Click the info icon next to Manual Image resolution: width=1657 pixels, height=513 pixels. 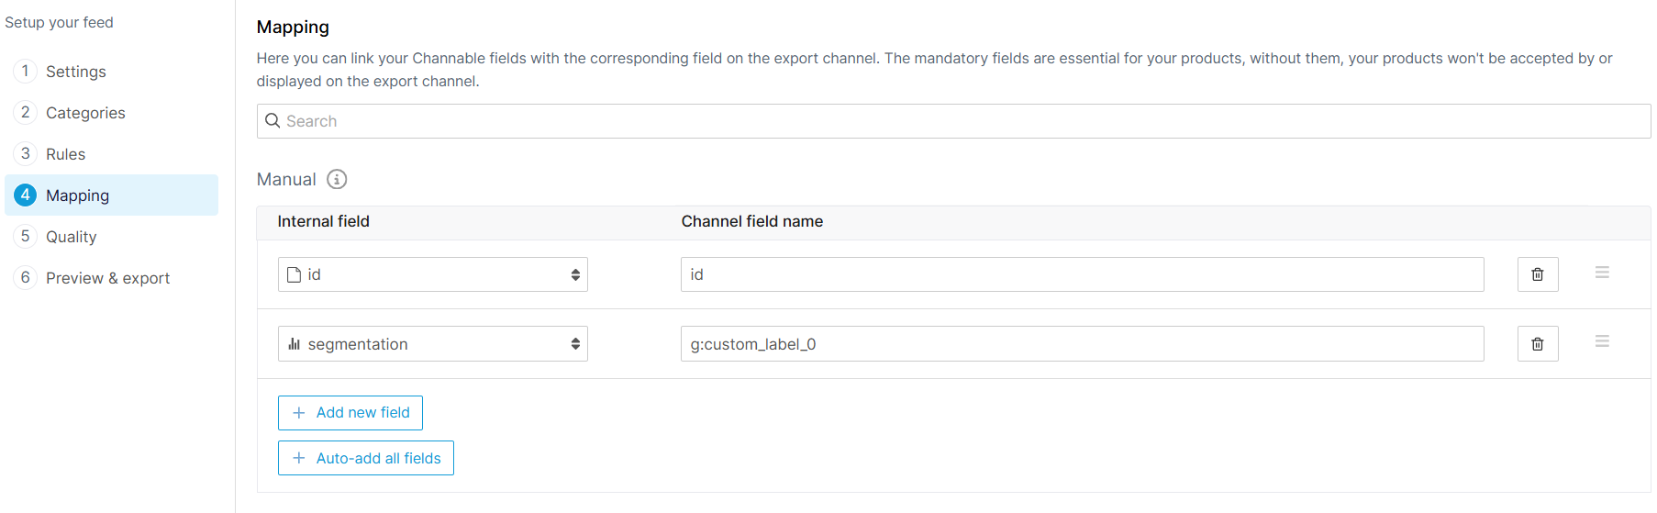[337, 179]
